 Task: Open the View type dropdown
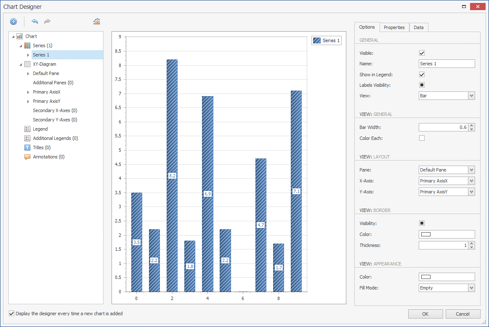coord(471,96)
